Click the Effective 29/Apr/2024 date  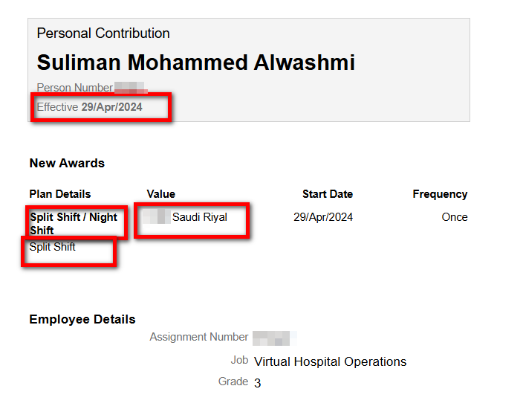click(89, 107)
